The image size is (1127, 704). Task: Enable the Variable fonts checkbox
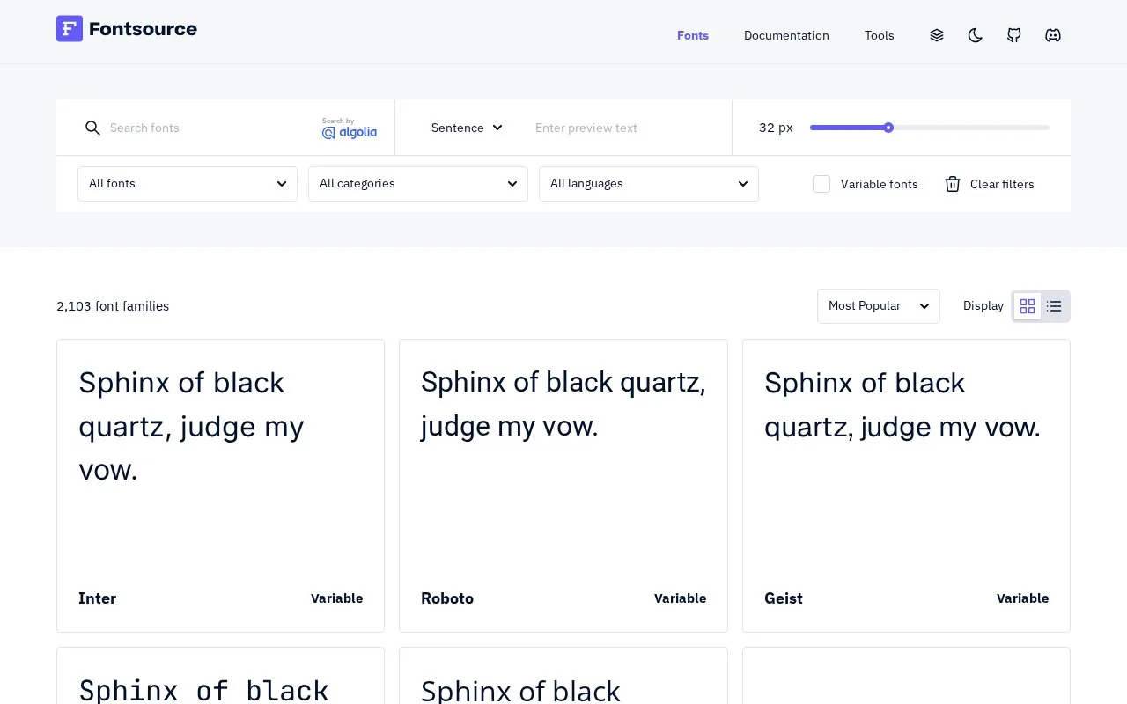coord(821,184)
